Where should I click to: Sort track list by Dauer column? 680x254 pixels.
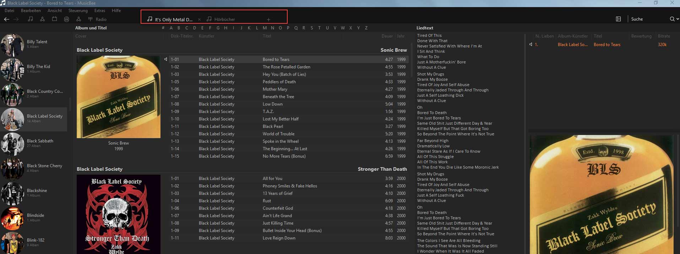[x=387, y=36]
